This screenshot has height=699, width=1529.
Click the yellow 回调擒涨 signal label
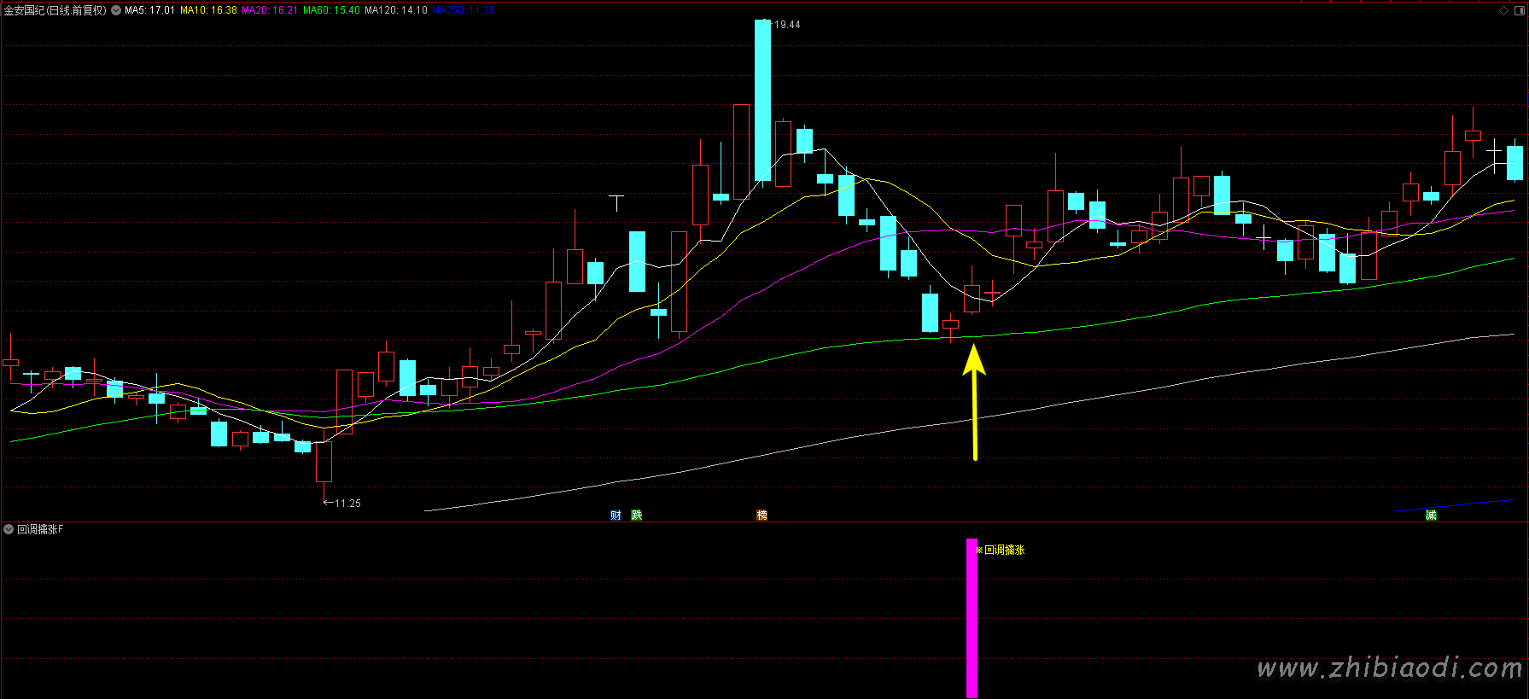point(1004,550)
